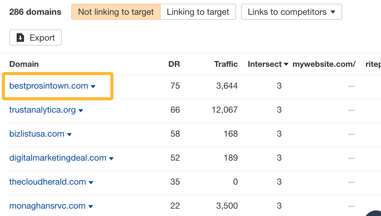Sort by the Traffic column header
Viewport: 381px width, 216px height.
[226, 64]
